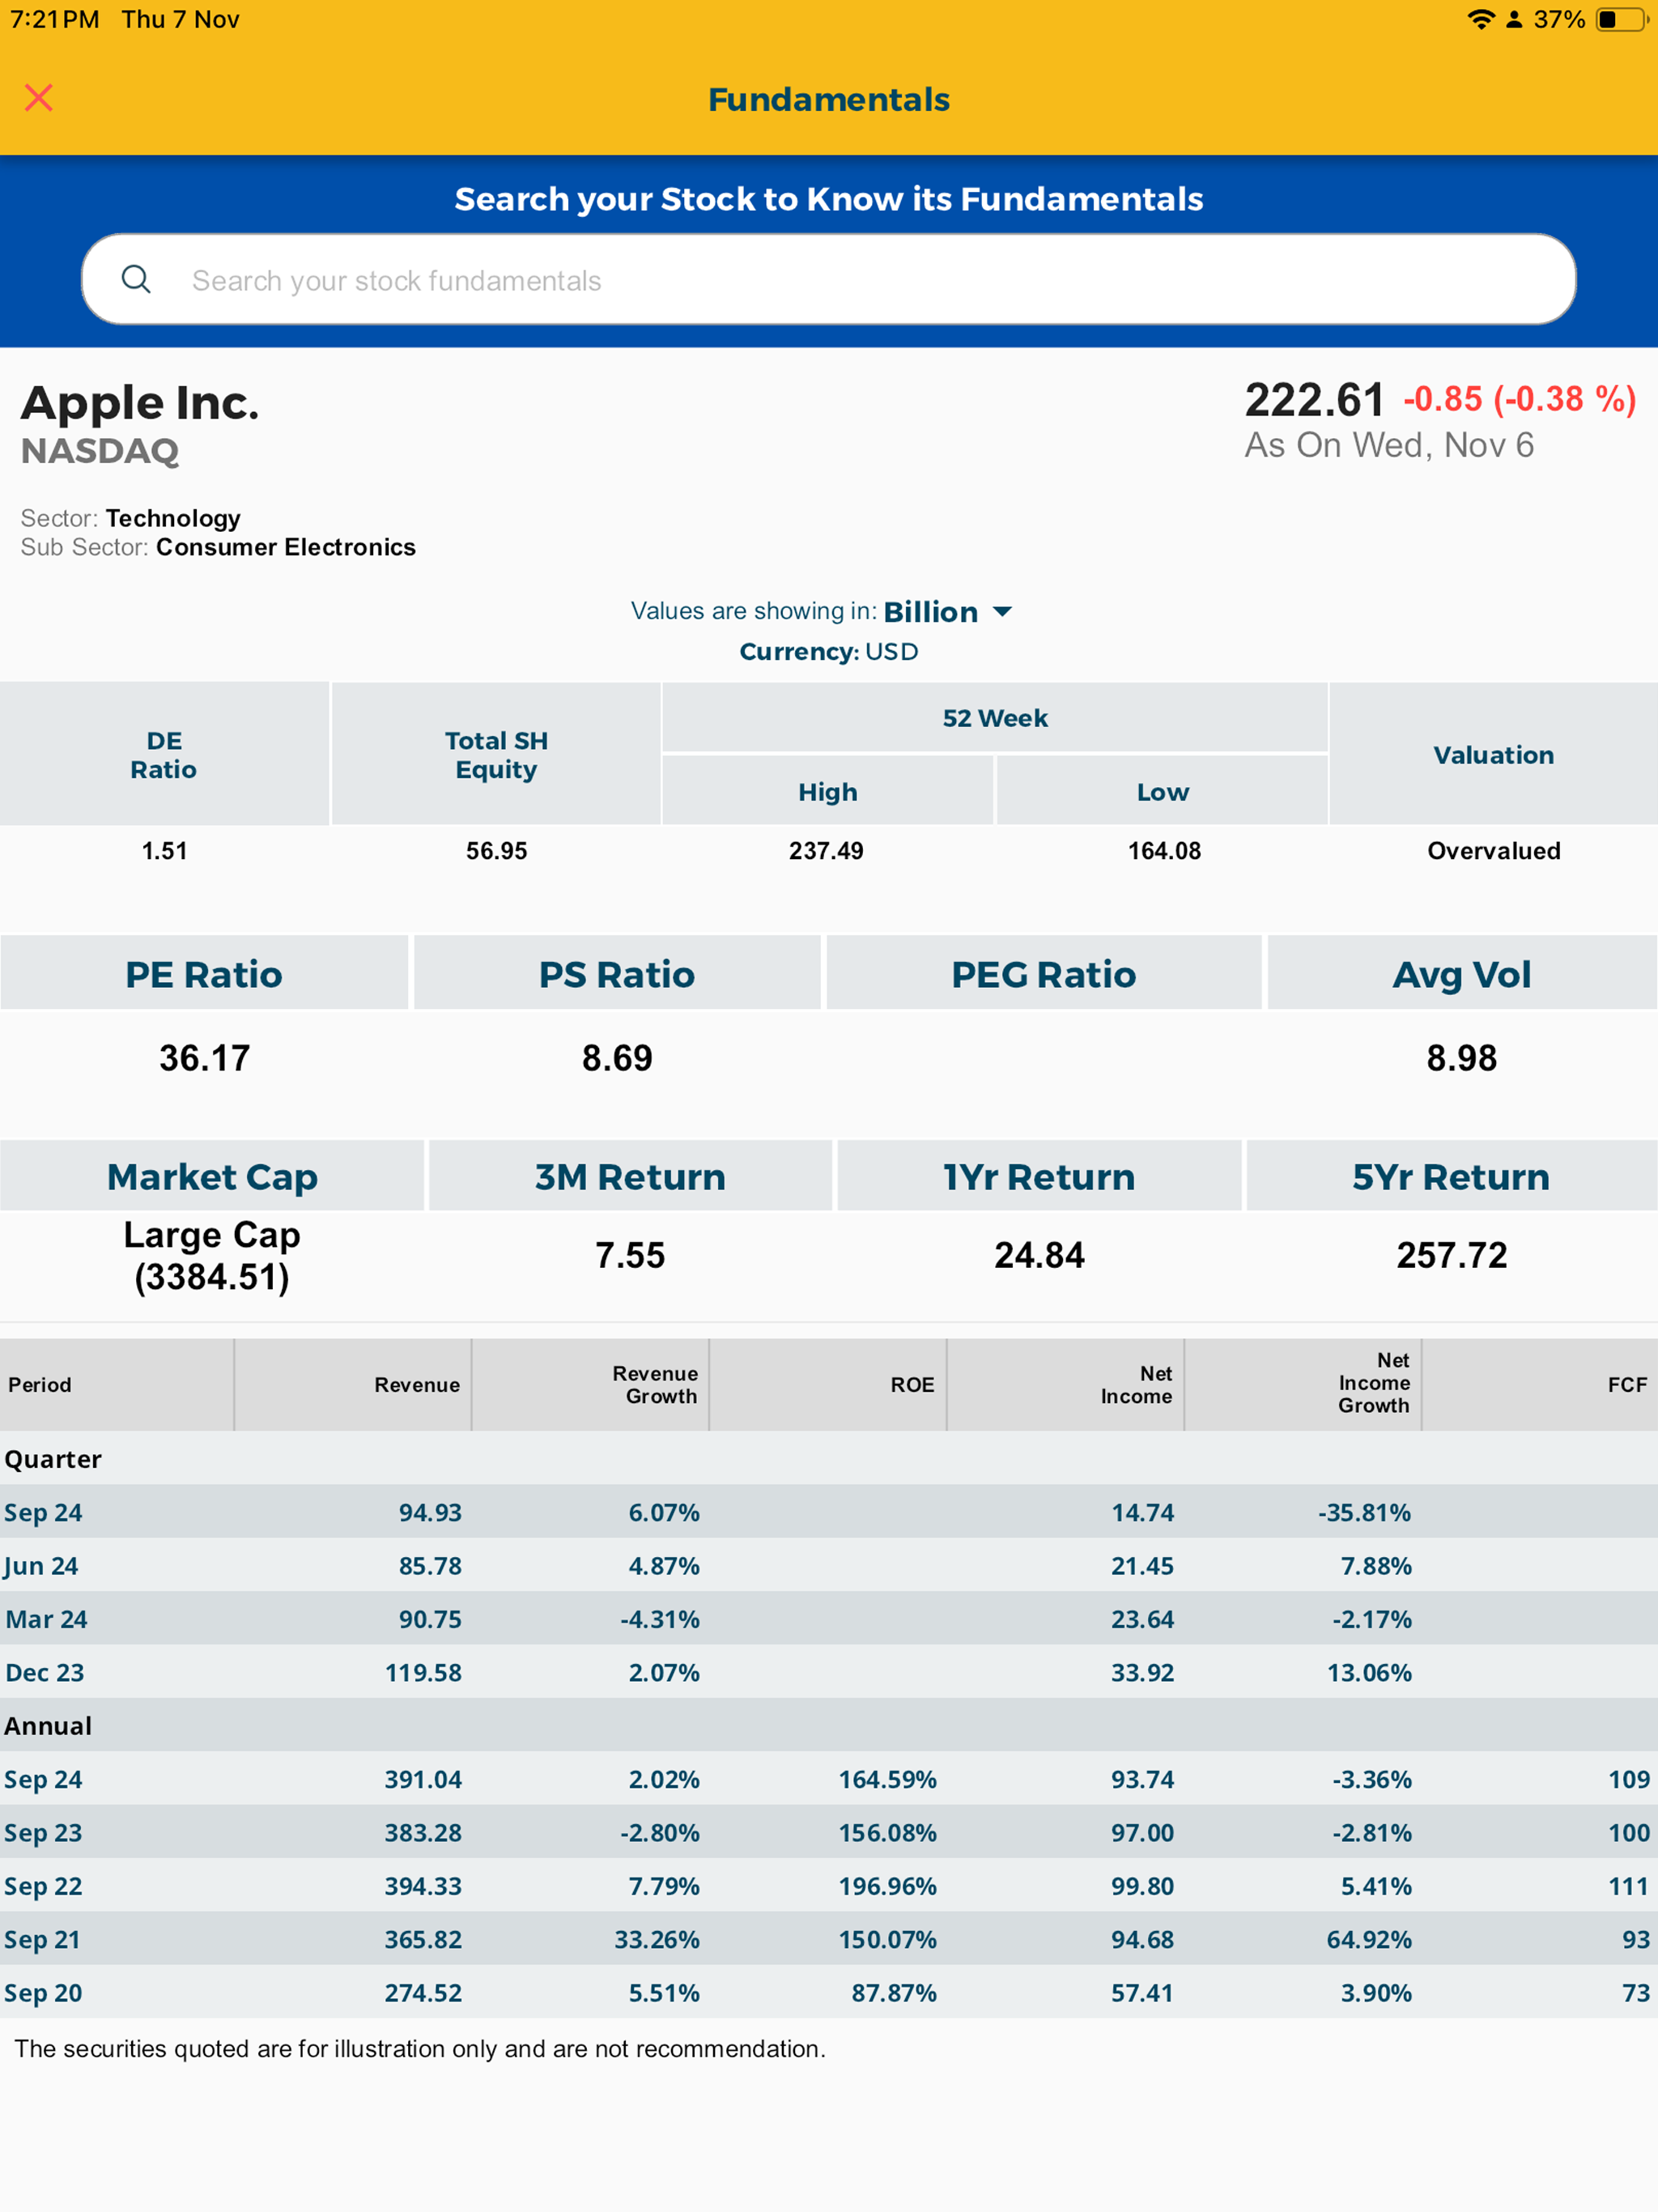Tap the 52 Week High value 237.49
The width and height of the screenshot is (1658, 2212).
pyautogui.click(x=826, y=851)
